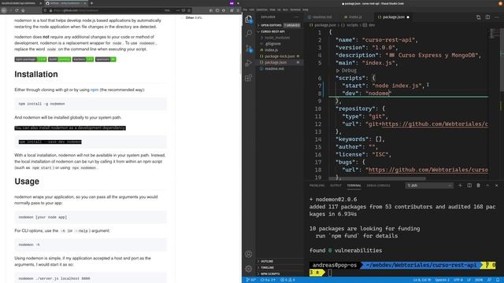Click the Open Changes icon in editor toolbar
The height and width of the screenshot is (283, 504).
click(x=478, y=17)
